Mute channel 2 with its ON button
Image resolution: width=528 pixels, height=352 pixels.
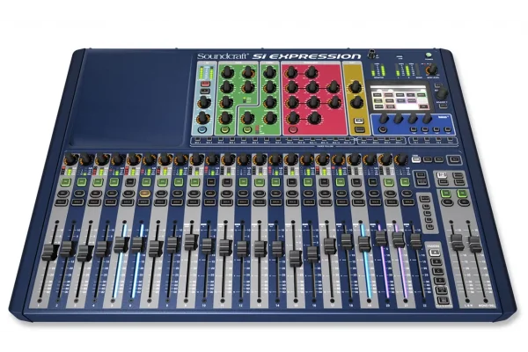(x=82, y=182)
